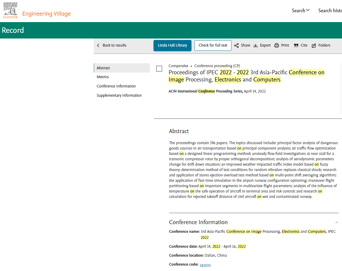Select the record checkbox beside title

coord(159,69)
